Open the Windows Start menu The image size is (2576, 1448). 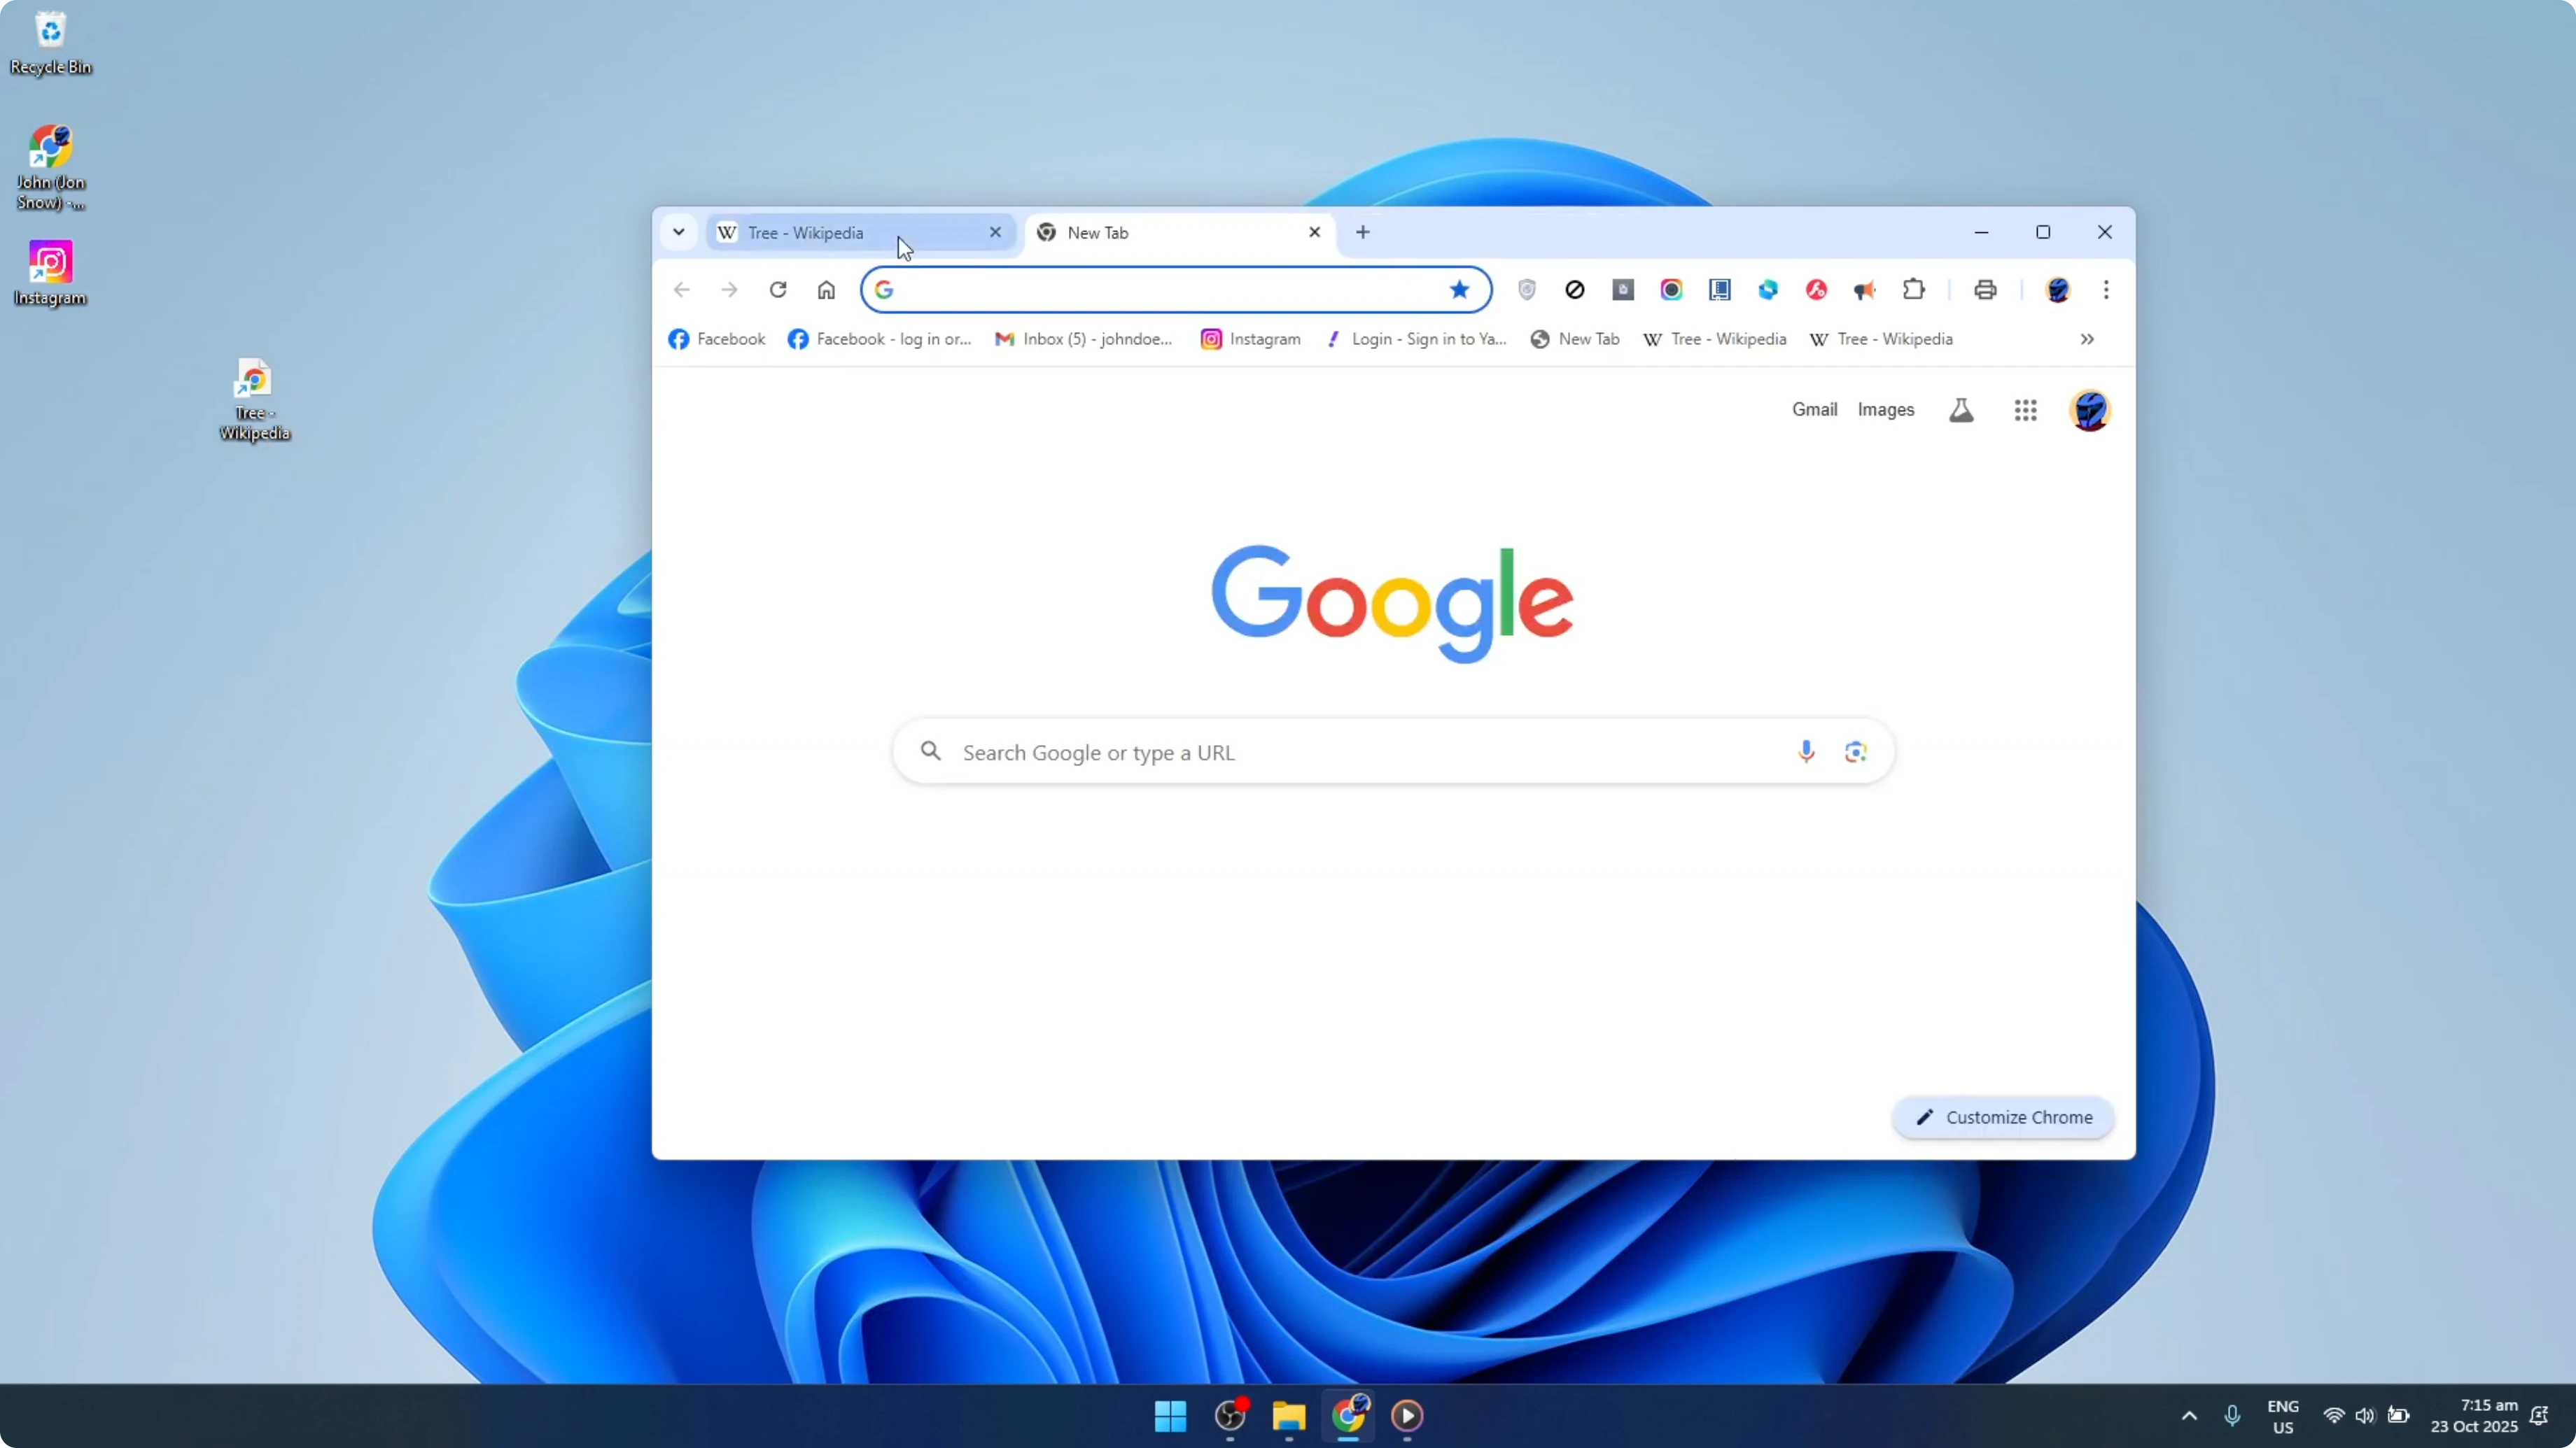1170,1415
